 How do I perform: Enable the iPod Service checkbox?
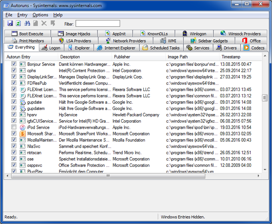pyautogui.click(x=14, y=127)
